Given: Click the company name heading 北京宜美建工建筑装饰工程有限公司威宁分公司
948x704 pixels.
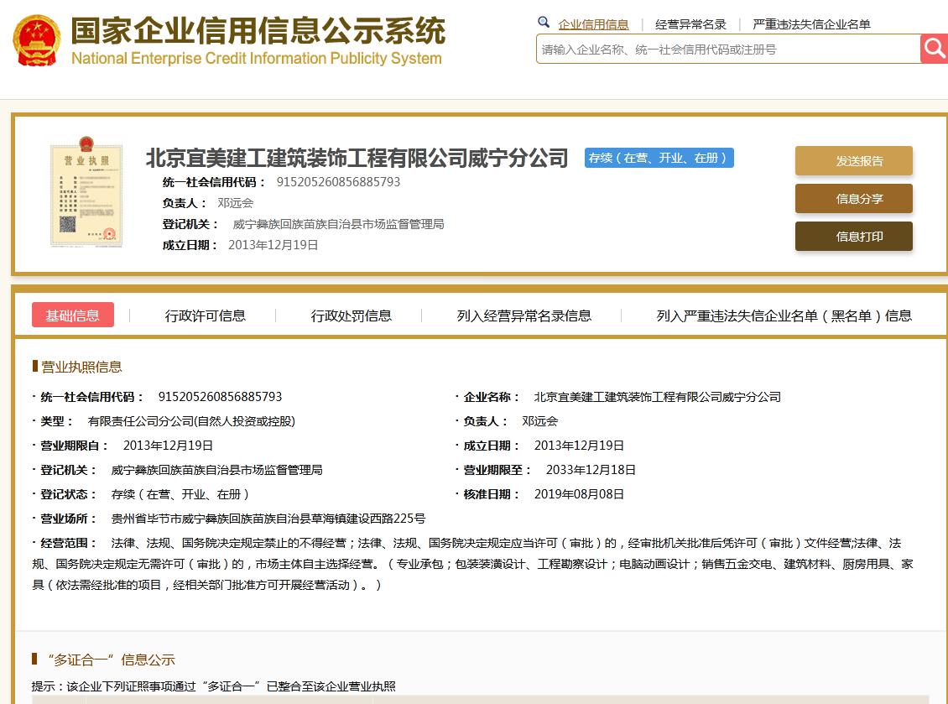Looking at the screenshot, I should [x=357, y=158].
